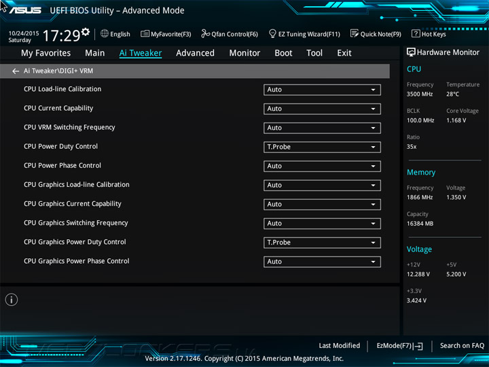Click Last Modified button

coord(340,345)
